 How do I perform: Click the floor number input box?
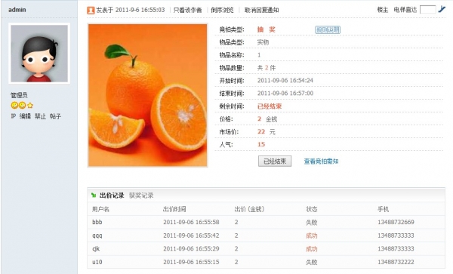coord(427,10)
